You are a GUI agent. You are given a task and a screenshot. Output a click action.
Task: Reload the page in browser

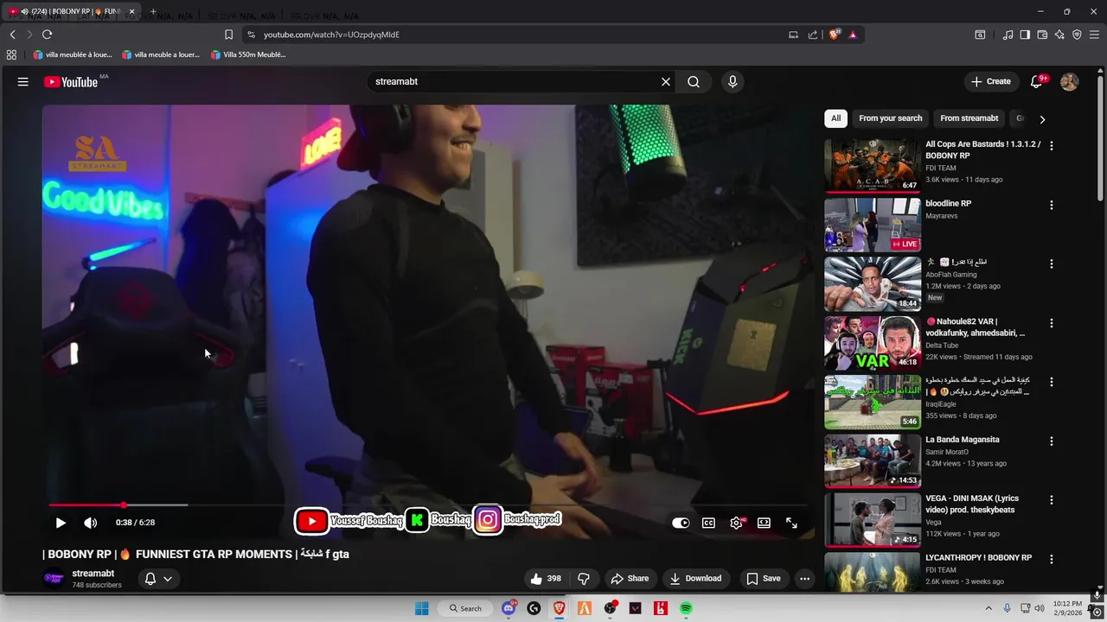pyautogui.click(x=47, y=35)
